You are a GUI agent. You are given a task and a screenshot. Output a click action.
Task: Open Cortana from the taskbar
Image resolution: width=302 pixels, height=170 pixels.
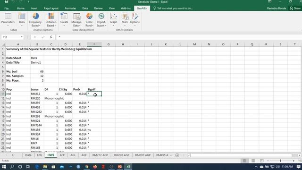coord(20,167)
